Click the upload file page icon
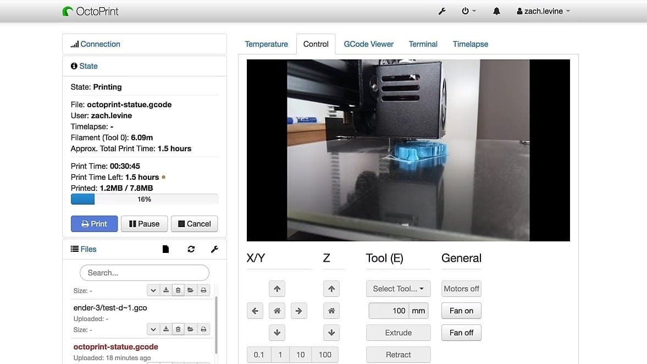Viewport: 647px width, 364px height. [x=166, y=249]
